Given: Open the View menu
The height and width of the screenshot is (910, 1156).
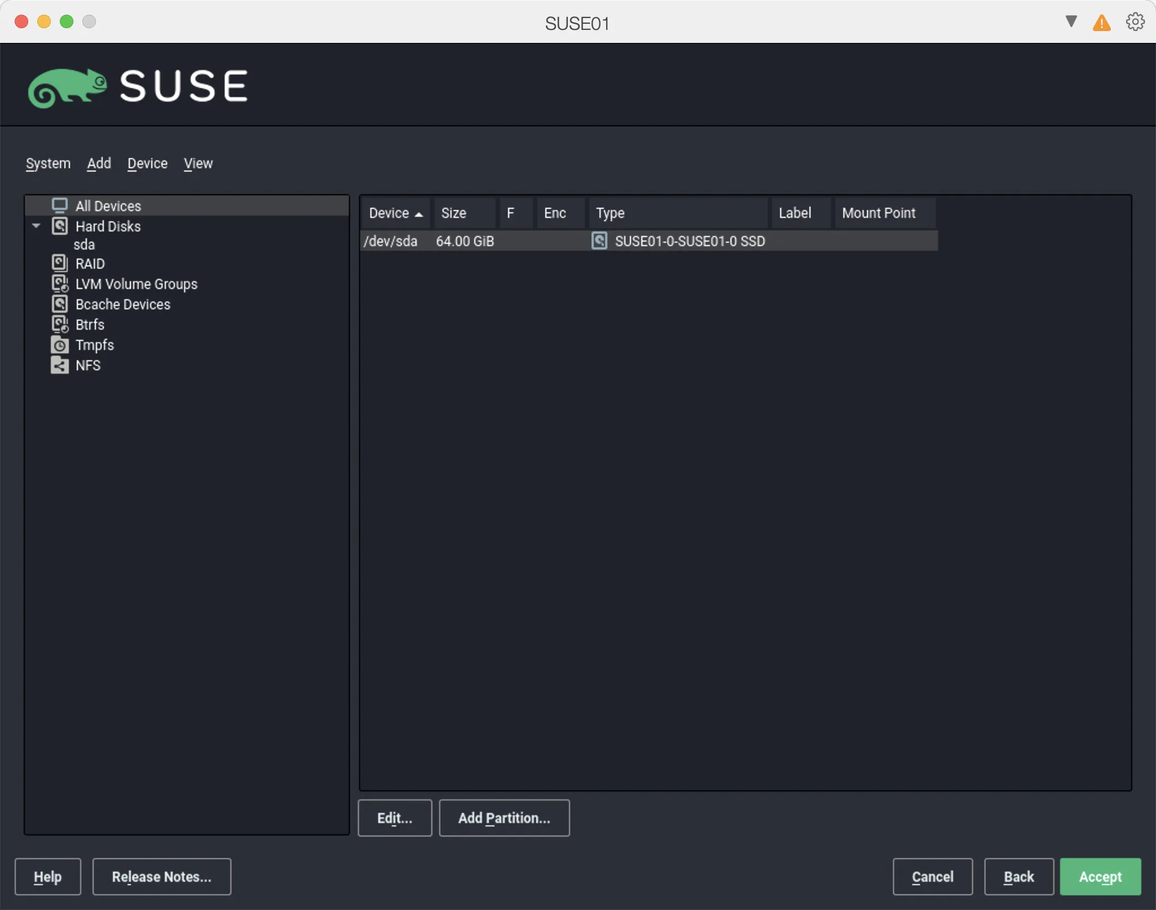Looking at the screenshot, I should click(x=198, y=164).
